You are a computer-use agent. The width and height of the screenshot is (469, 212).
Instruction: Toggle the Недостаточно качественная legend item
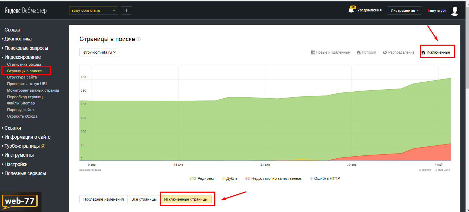[274, 179]
